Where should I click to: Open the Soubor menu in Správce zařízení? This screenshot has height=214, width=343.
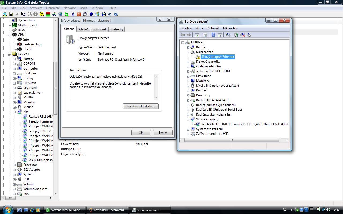[187, 28]
